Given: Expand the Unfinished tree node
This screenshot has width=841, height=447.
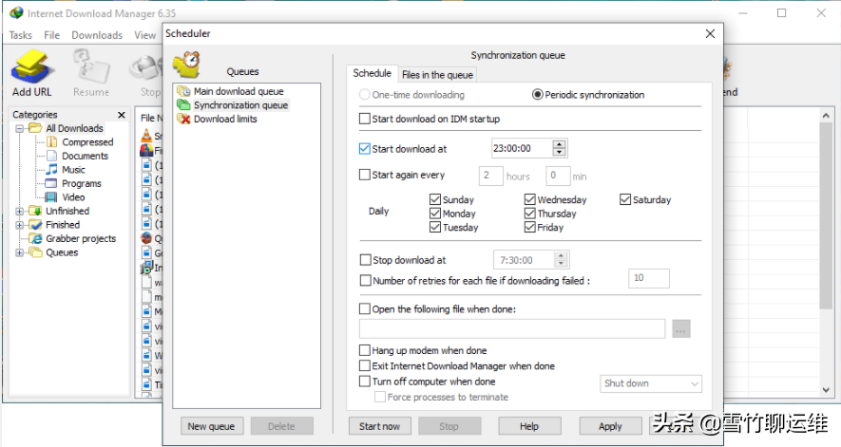Looking at the screenshot, I should 20,212.
